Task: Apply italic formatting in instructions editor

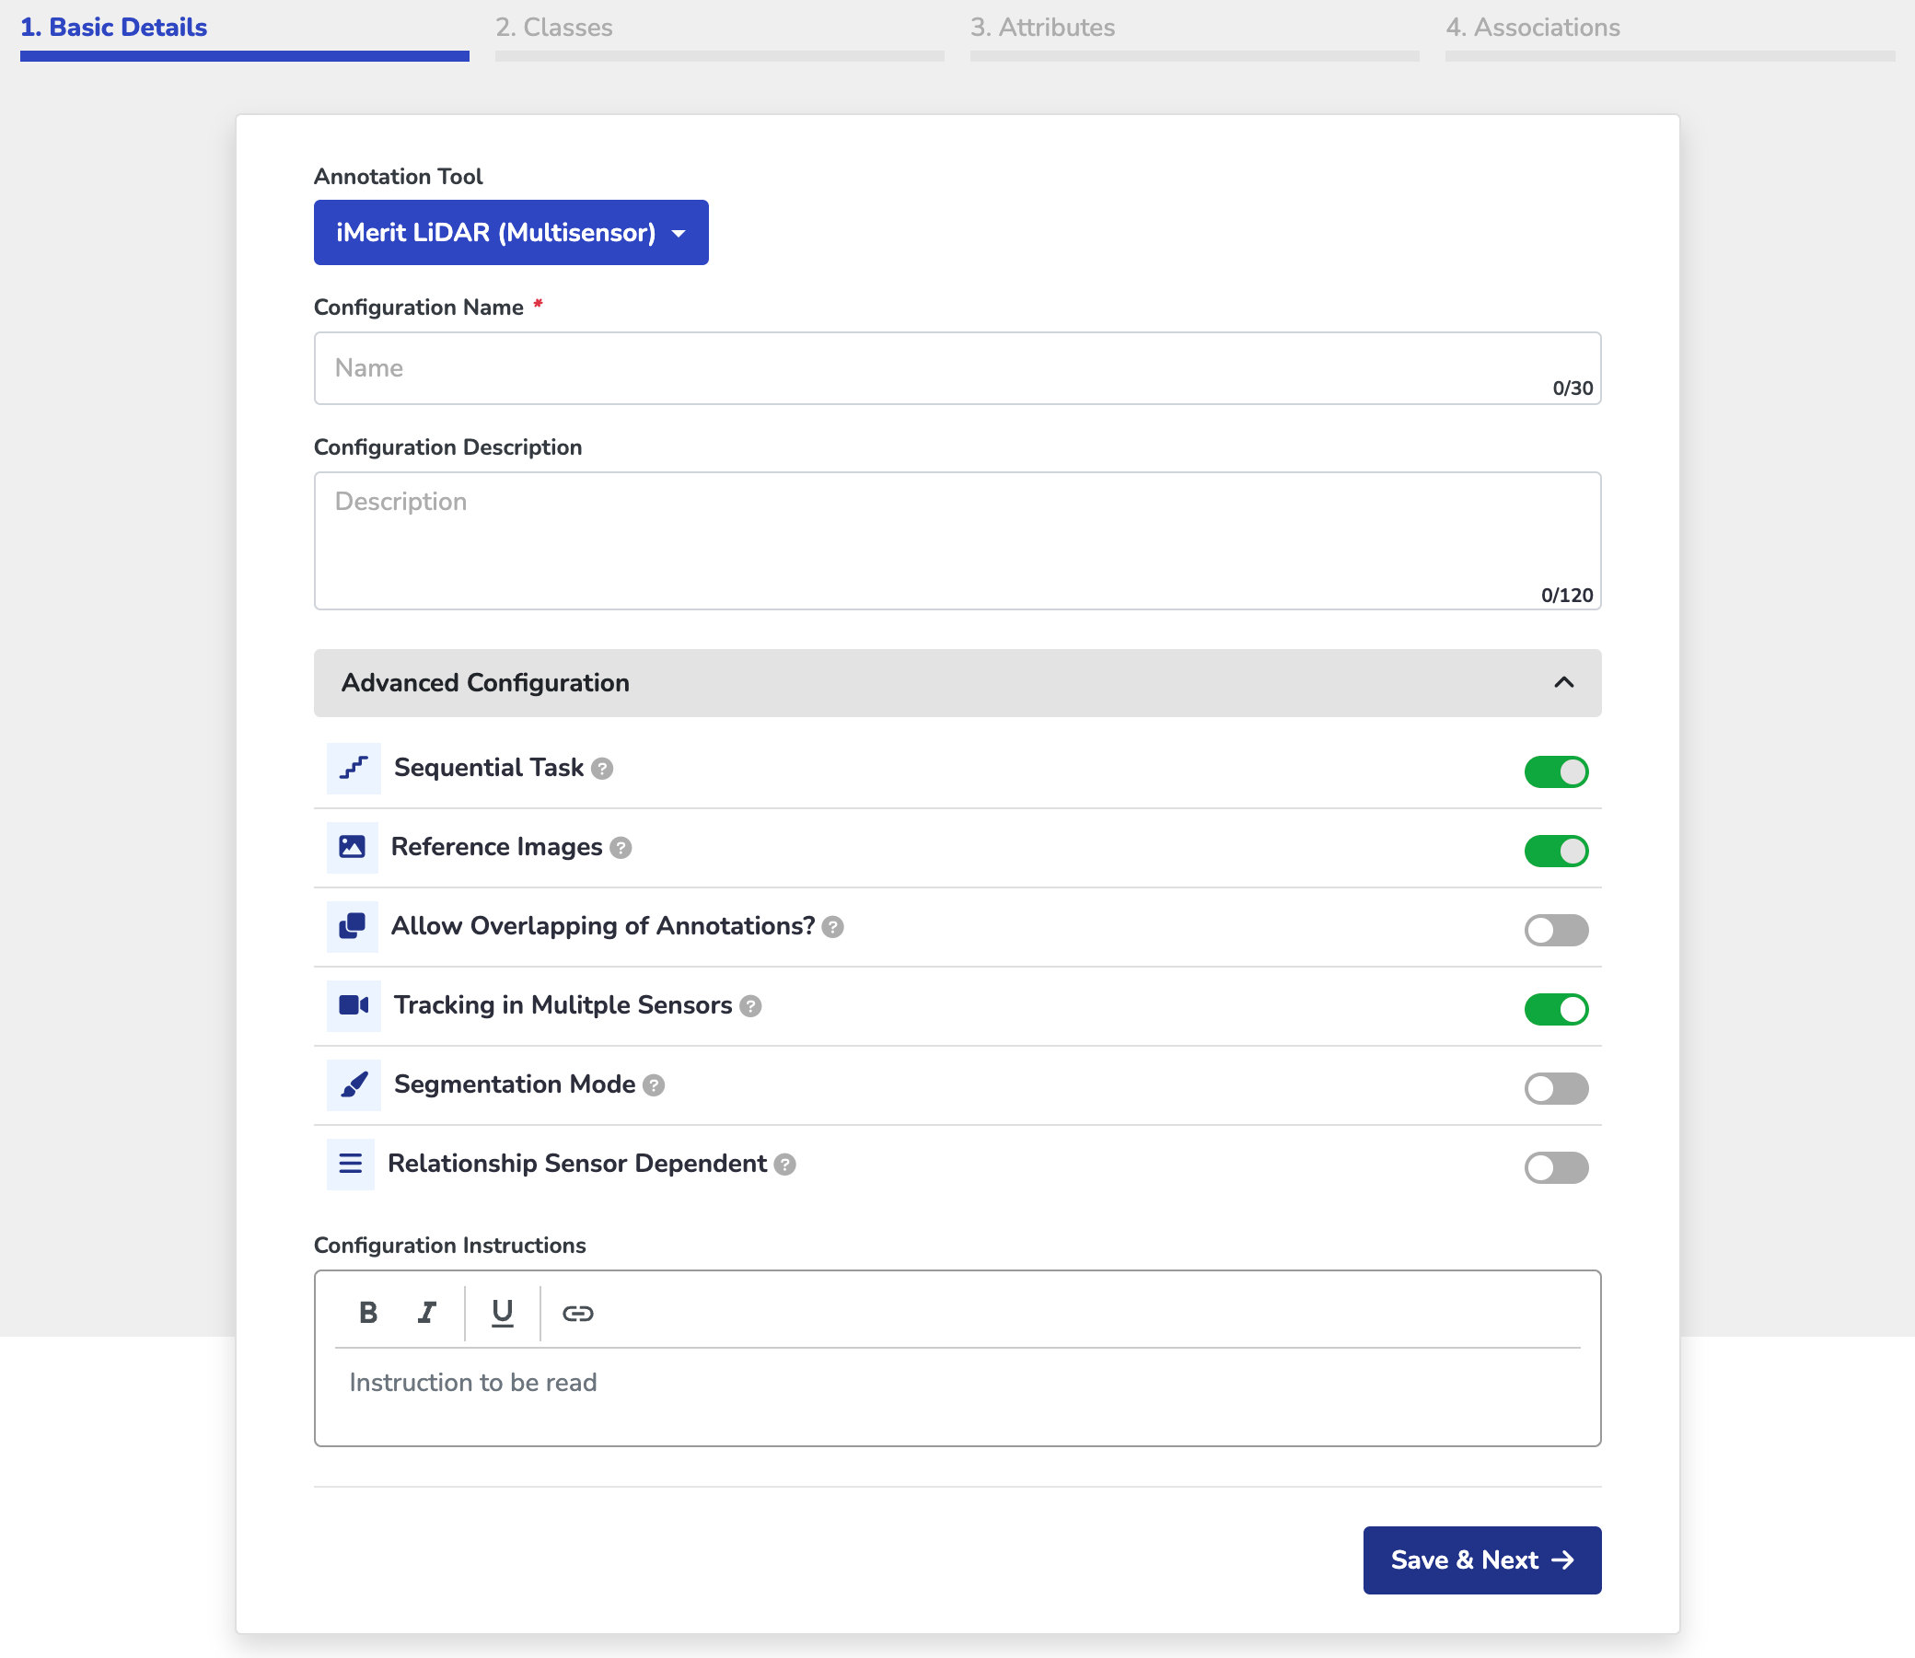Action: pyautogui.click(x=426, y=1312)
